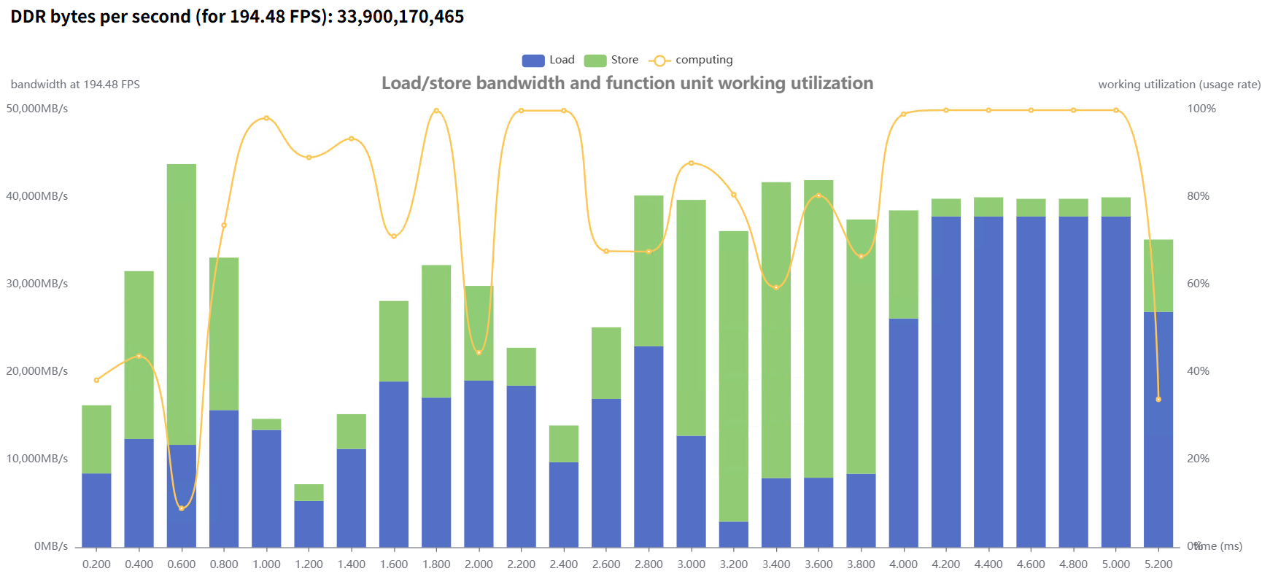This screenshot has width=1262, height=579.
Task: Click the computing line point at 1.000 ms
Action: tap(266, 118)
